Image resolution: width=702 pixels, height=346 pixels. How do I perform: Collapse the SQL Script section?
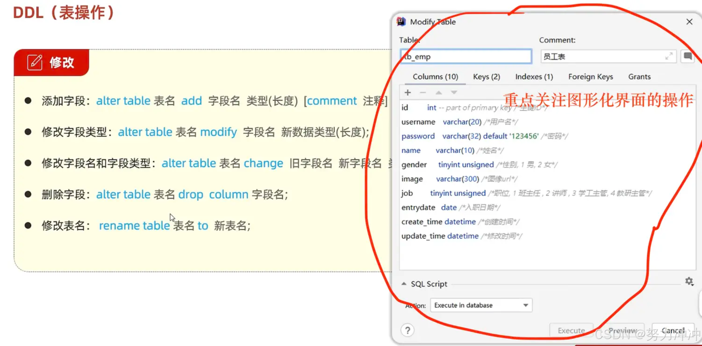(x=404, y=284)
